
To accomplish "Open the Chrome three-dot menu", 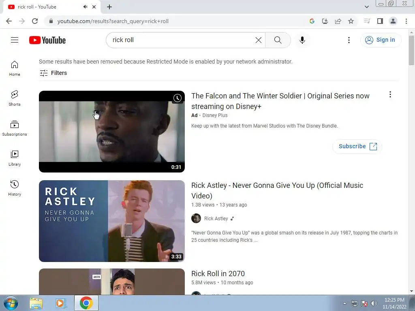I will pyautogui.click(x=406, y=21).
